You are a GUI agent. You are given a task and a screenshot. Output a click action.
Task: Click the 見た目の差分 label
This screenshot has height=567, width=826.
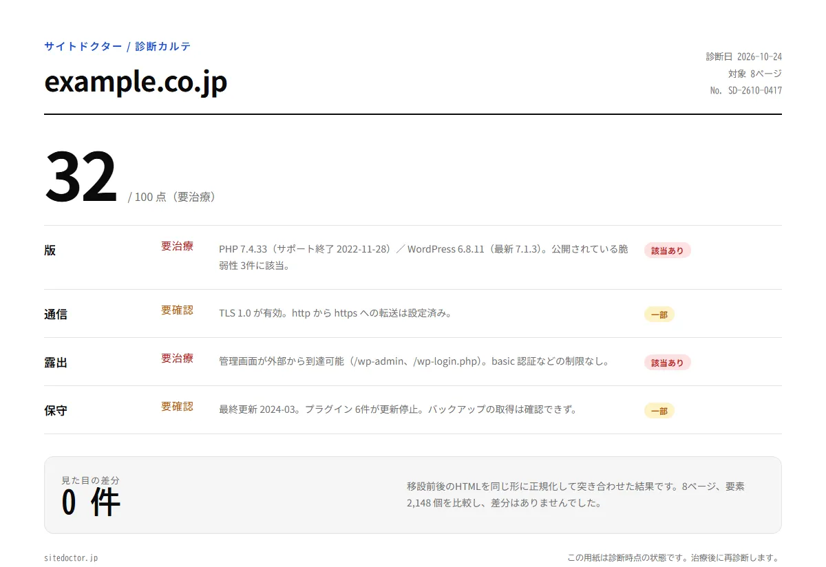click(90, 480)
